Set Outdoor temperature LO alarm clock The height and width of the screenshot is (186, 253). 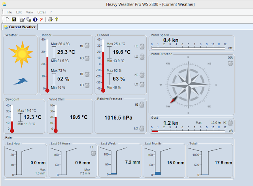(142, 57)
